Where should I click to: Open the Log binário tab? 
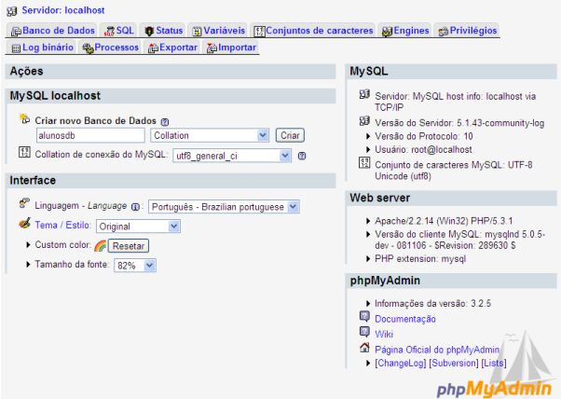pyautogui.click(x=42, y=48)
